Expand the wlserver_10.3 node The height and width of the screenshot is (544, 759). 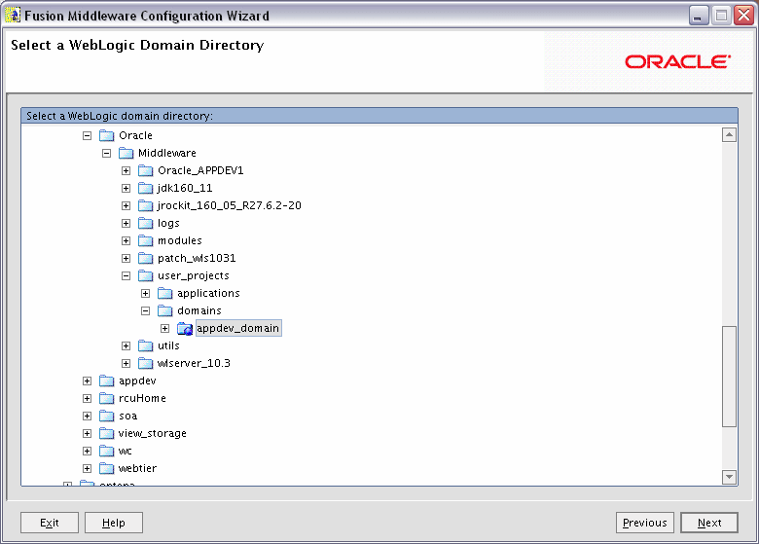click(x=126, y=363)
